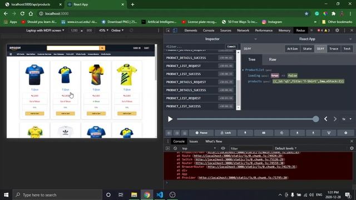Click the Amazon search magnifier button
This screenshot has width=356, height=200.
pyautogui.click(x=102, y=48)
